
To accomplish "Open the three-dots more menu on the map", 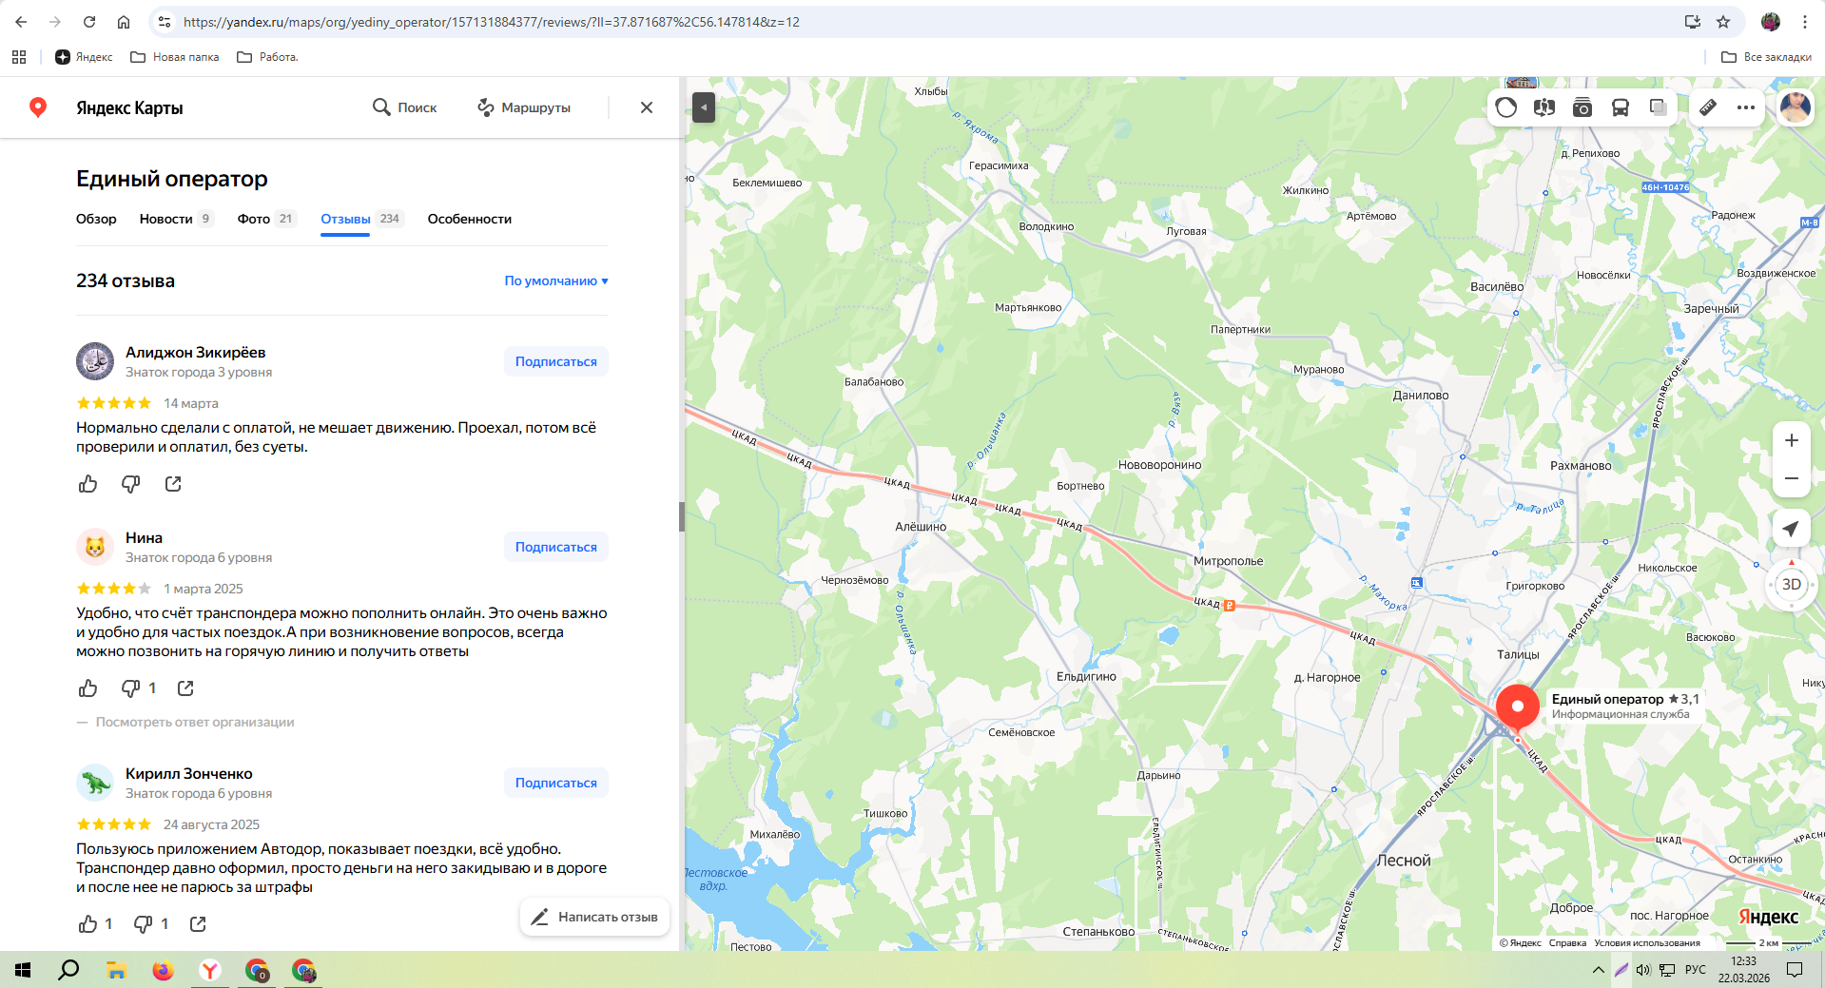I will pyautogui.click(x=1746, y=107).
